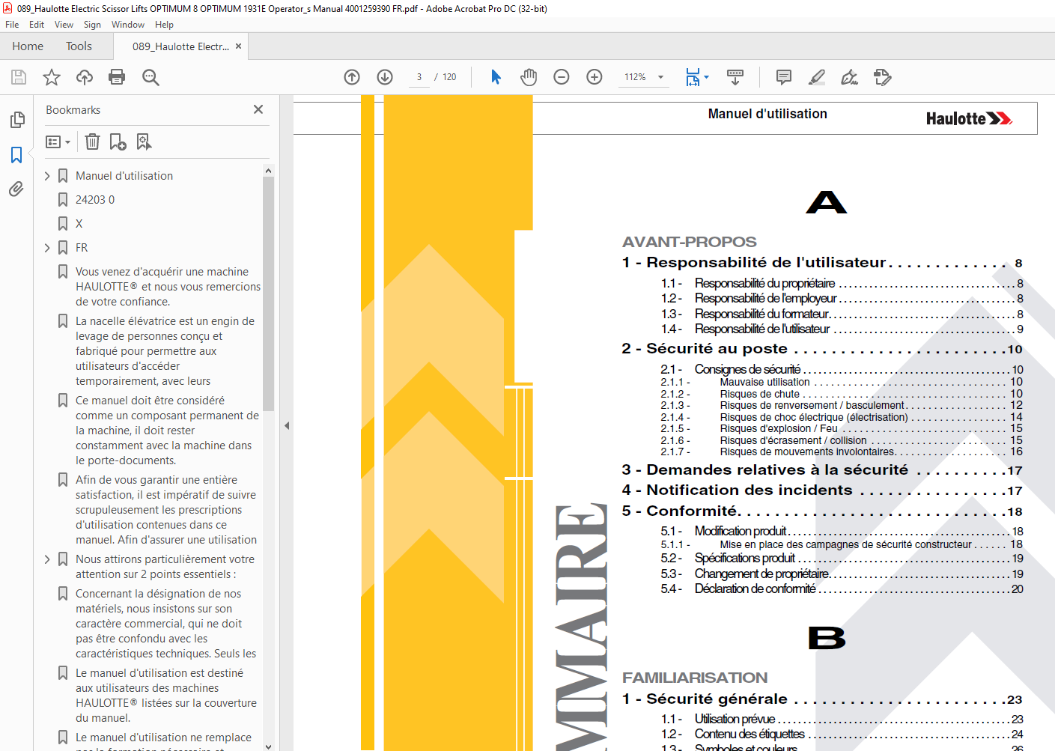The height and width of the screenshot is (751, 1055).
Task: Open the File menu
Action: [12, 25]
